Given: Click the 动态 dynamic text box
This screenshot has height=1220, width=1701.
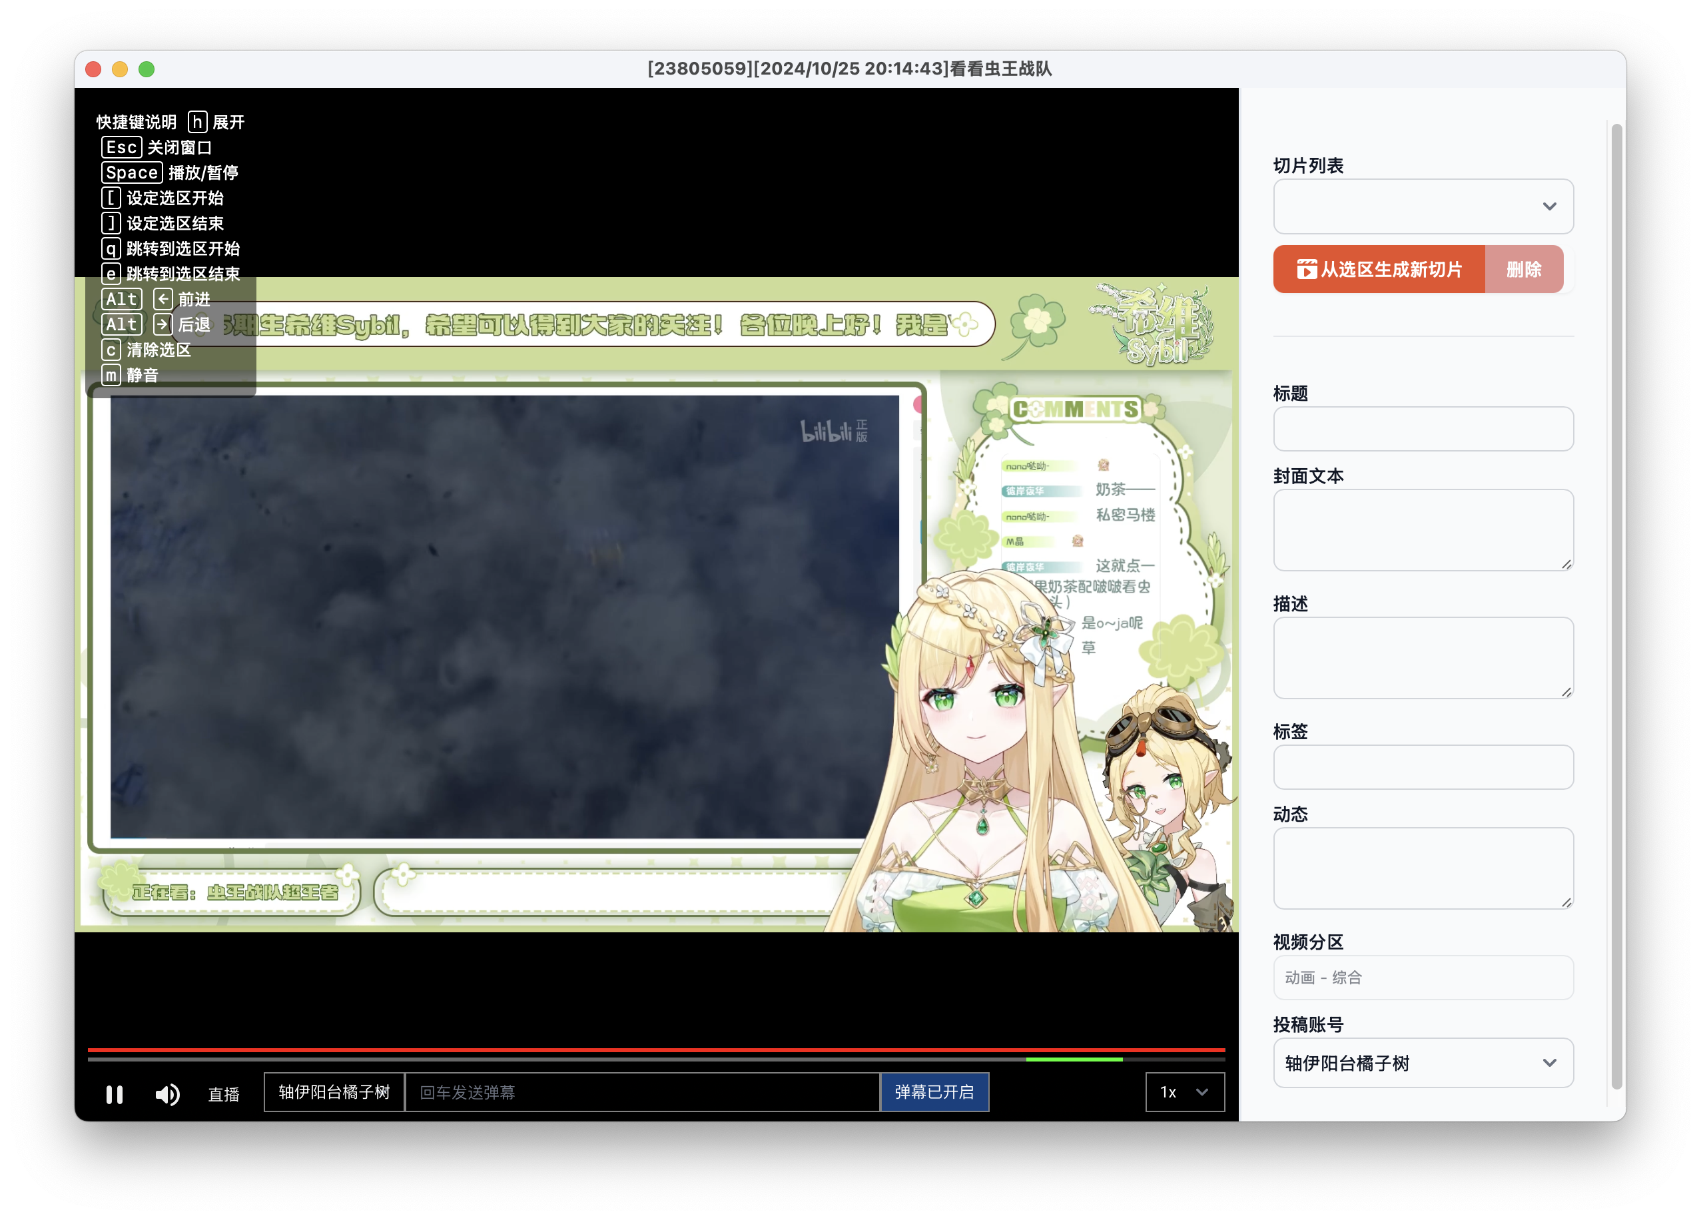Looking at the screenshot, I should point(1423,868).
